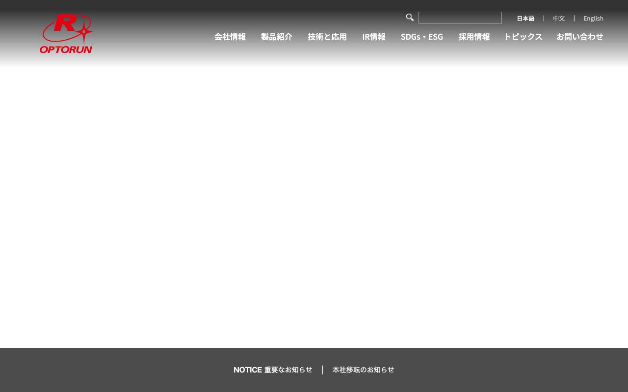Expand the 技術と応用 dropdown
Screen dimensions: 628x392
click(327, 37)
